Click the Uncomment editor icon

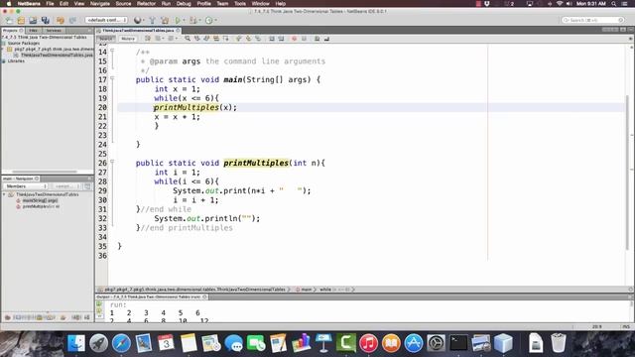(x=326, y=39)
